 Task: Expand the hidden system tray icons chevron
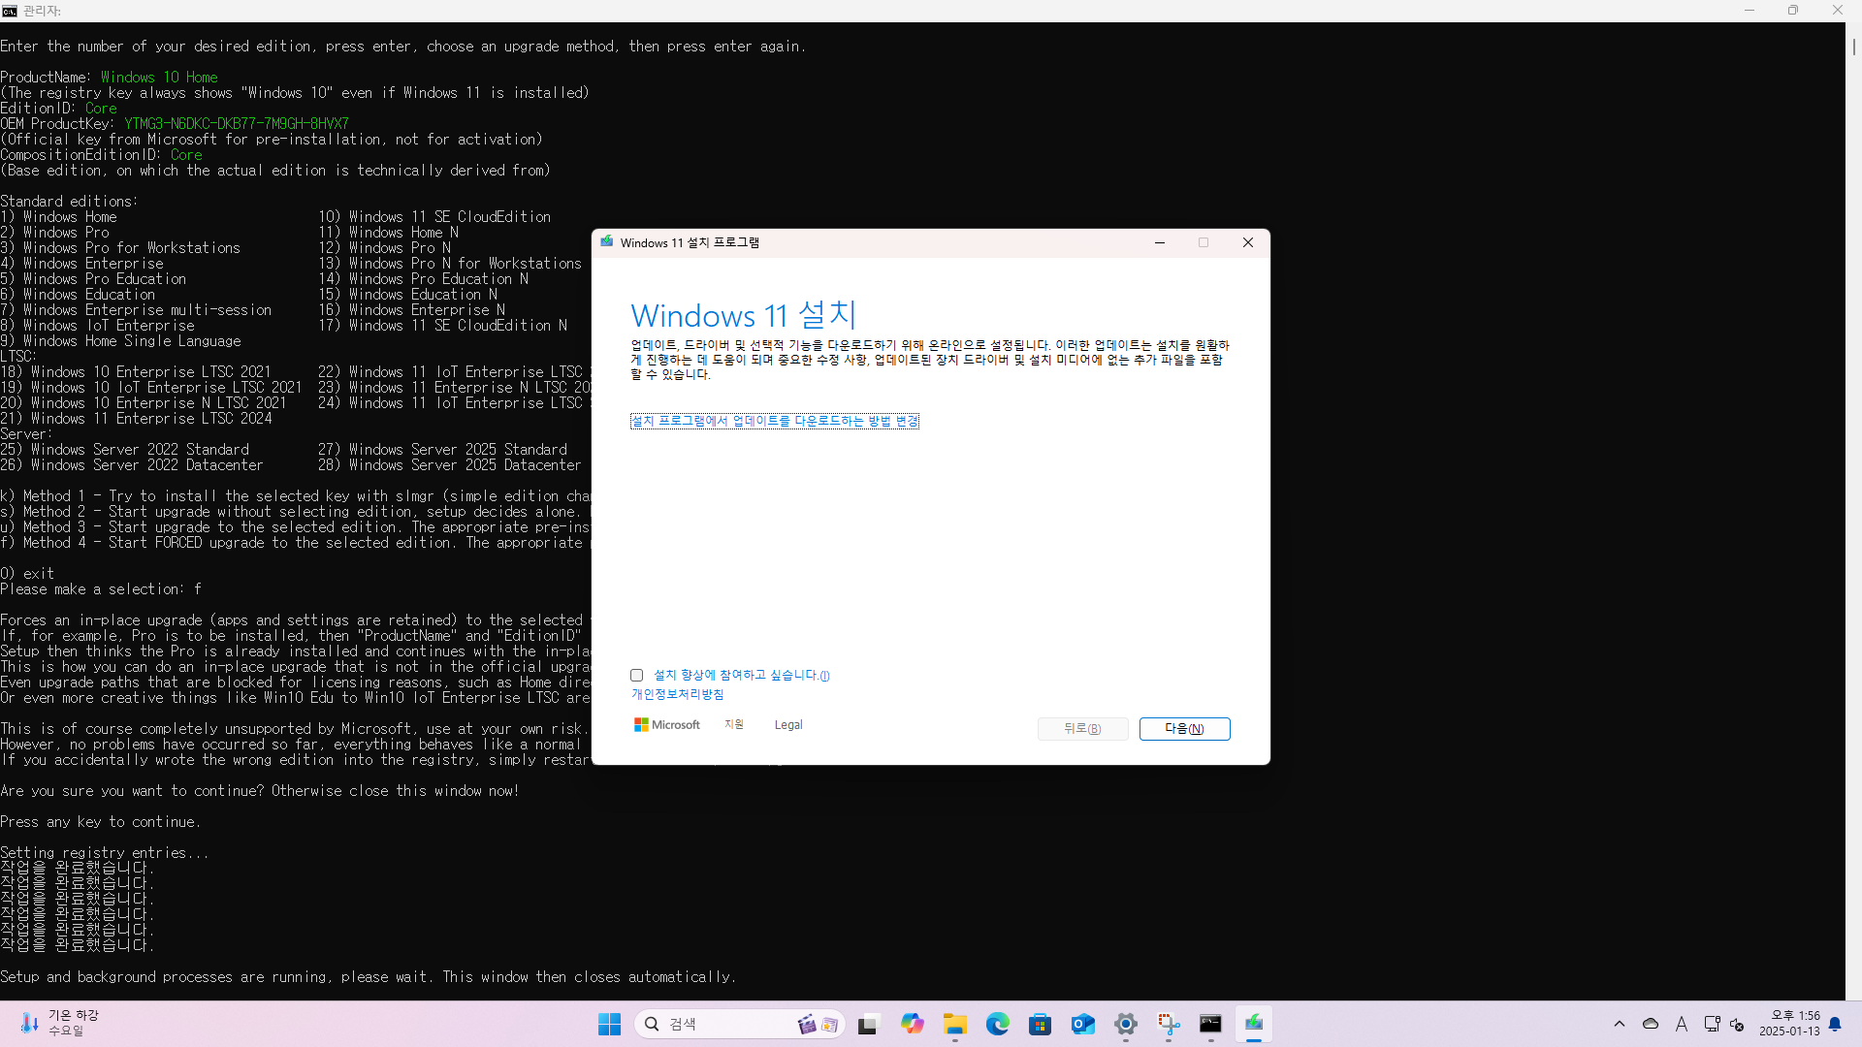pos(1619,1024)
